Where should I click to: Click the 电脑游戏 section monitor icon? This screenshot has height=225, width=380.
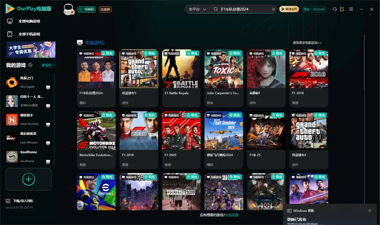[80, 43]
